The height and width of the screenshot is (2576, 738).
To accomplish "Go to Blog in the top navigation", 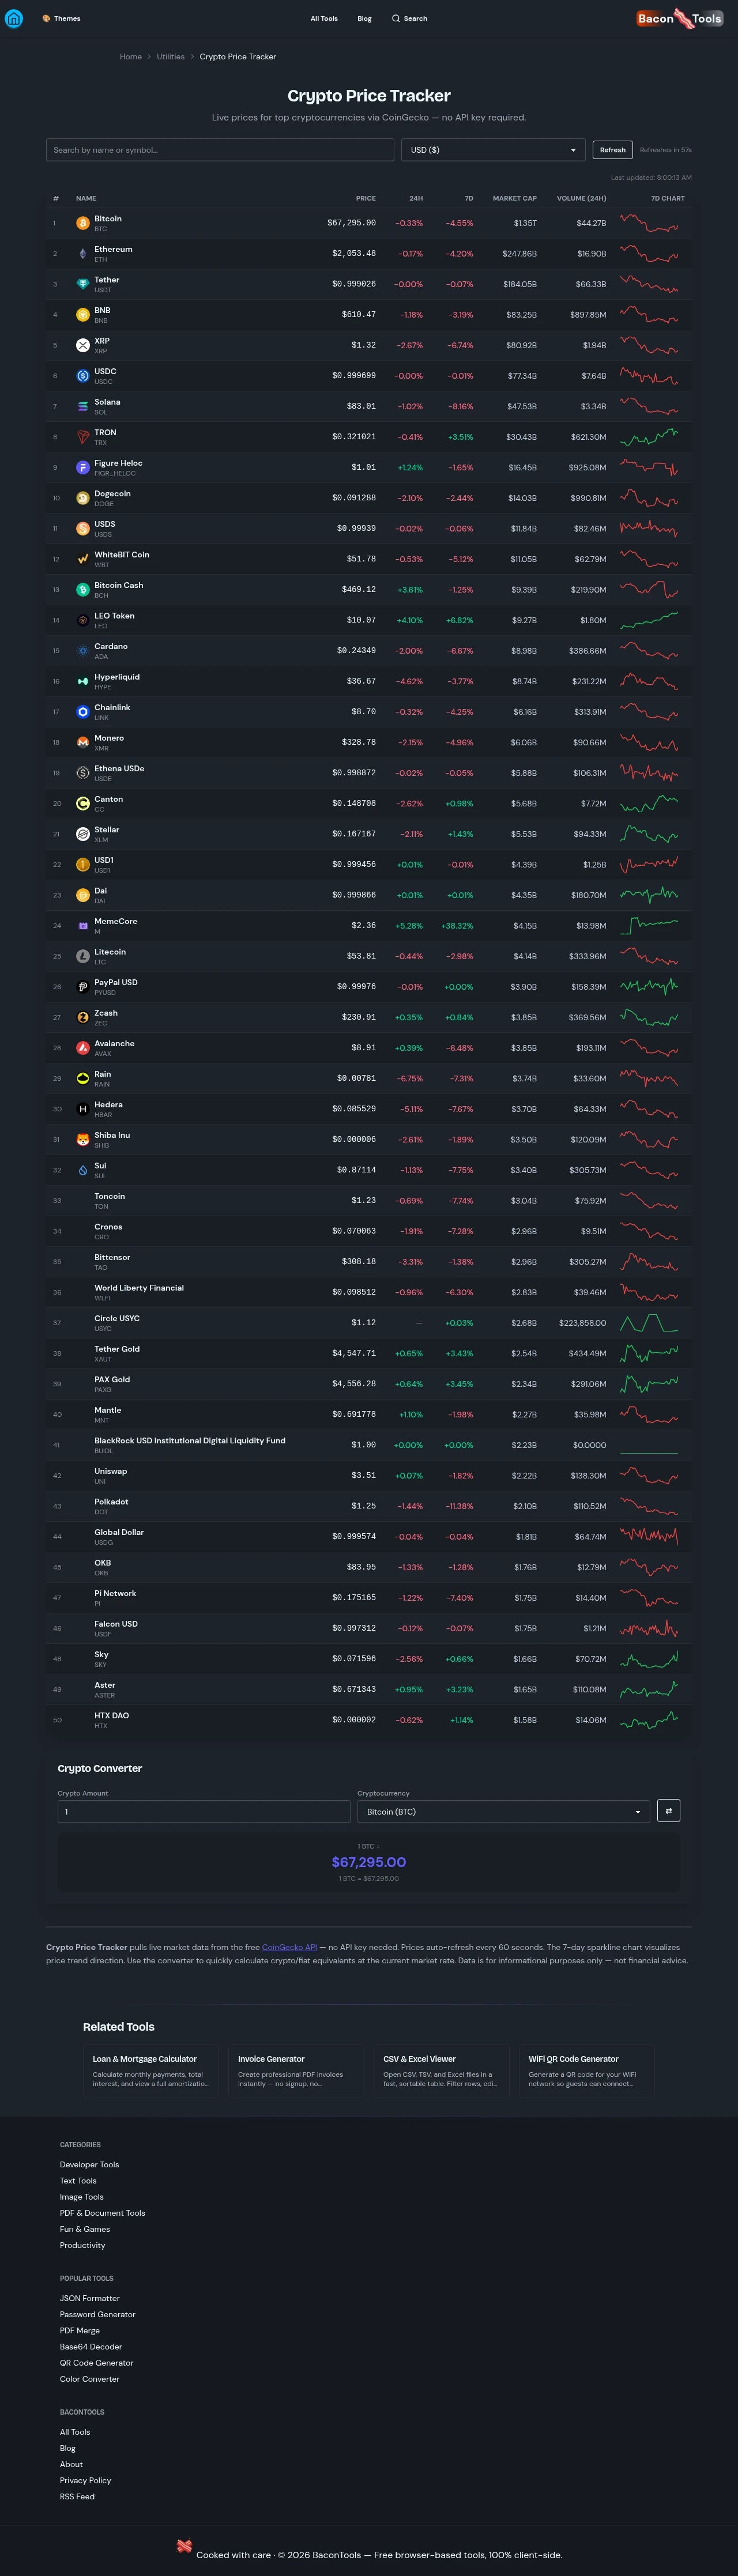I will click(x=365, y=19).
